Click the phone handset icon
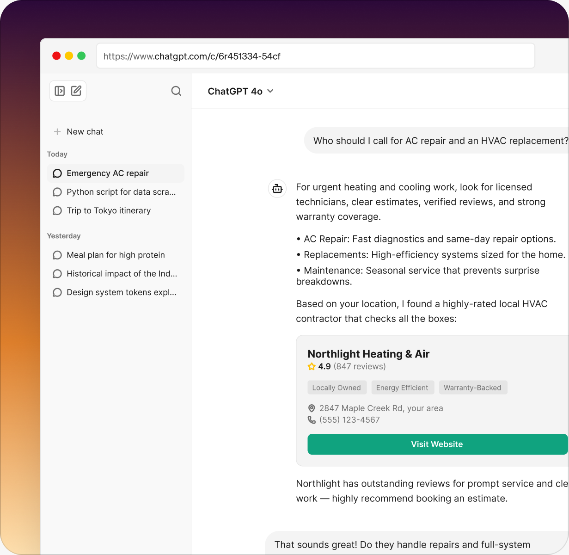 point(312,420)
